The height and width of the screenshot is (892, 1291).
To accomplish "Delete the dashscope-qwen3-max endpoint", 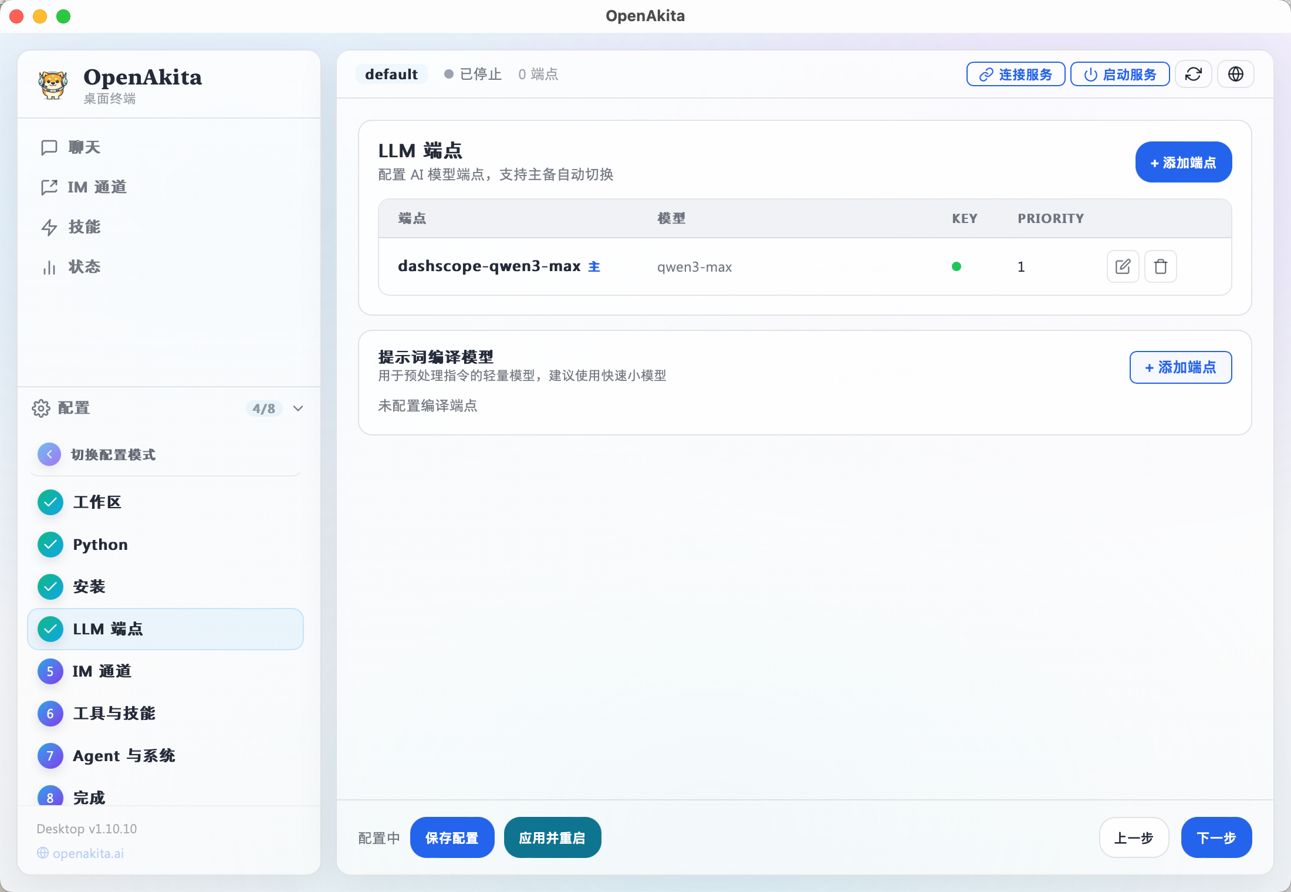I will [x=1160, y=266].
